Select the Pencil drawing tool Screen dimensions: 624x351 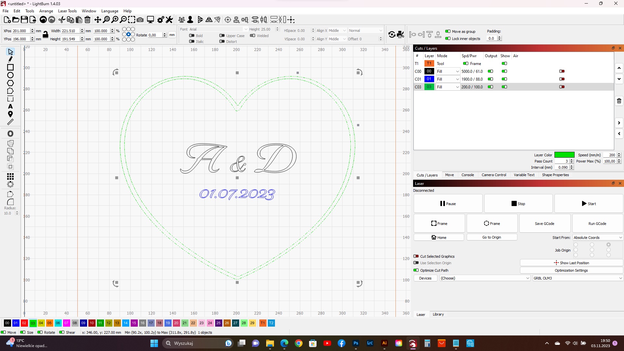(10, 59)
